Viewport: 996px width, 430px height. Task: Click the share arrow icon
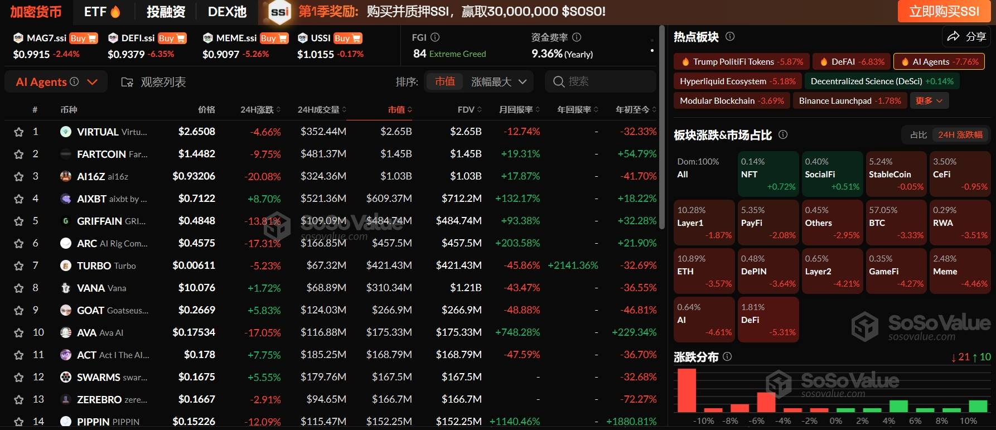[953, 36]
